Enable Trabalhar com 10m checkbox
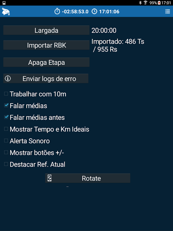The width and height of the screenshot is (173, 231). (6, 94)
